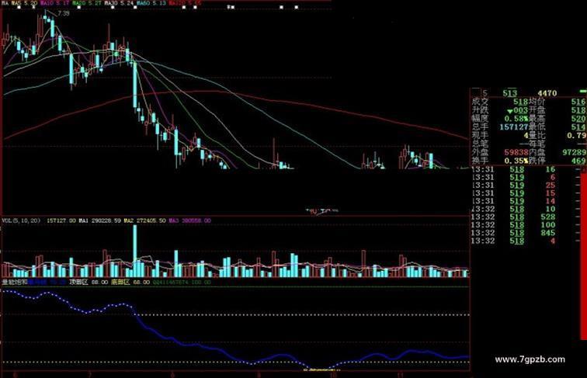
Task: Click the 外盘 value 59838
Action: [516, 152]
